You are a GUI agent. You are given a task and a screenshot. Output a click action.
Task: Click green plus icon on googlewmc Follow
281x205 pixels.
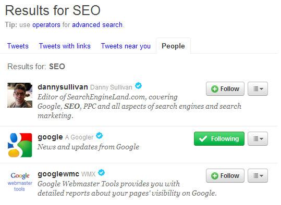(214, 176)
